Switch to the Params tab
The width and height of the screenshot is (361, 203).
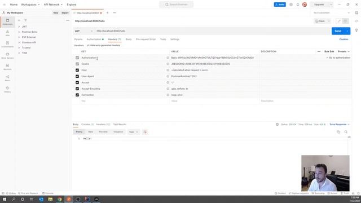78,39
